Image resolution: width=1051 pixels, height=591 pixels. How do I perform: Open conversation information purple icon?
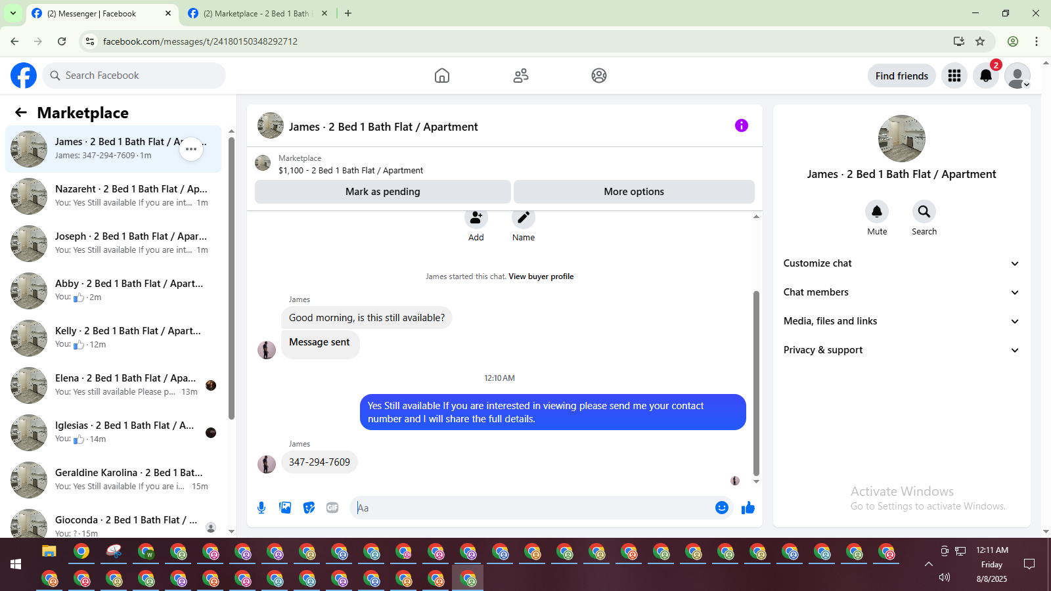(742, 125)
